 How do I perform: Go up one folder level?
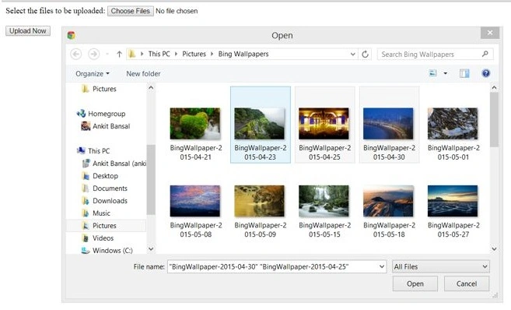[119, 55]
